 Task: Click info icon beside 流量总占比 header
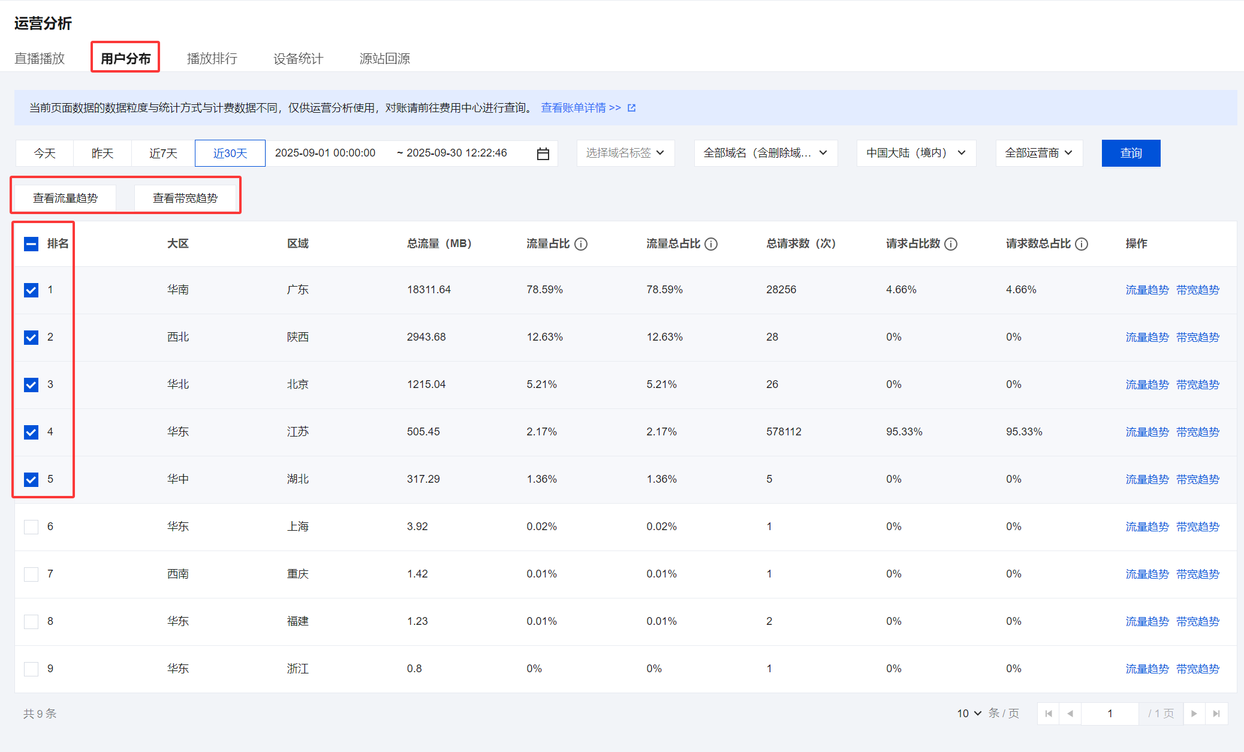pyautogui.click(x=710, y=244)
